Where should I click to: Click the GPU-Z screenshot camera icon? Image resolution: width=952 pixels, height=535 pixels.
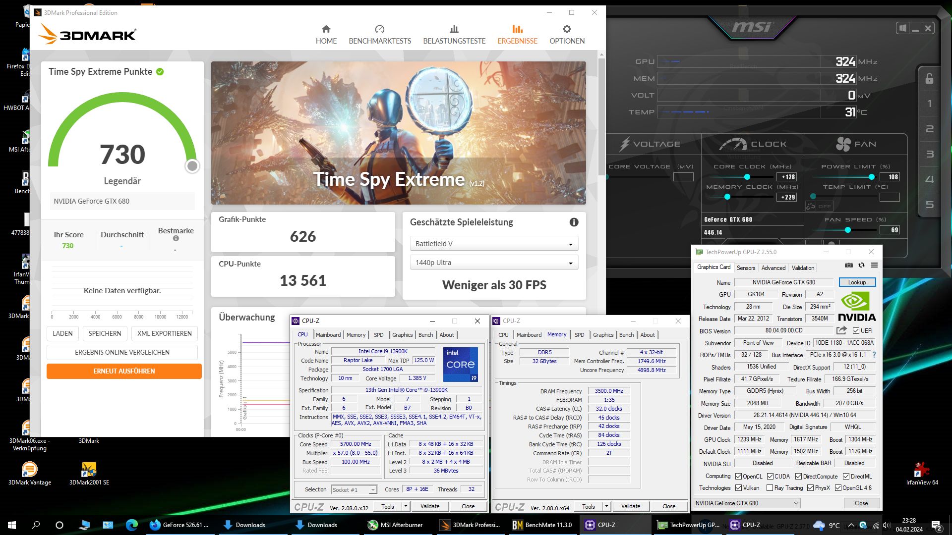click(x=849, y=265)
